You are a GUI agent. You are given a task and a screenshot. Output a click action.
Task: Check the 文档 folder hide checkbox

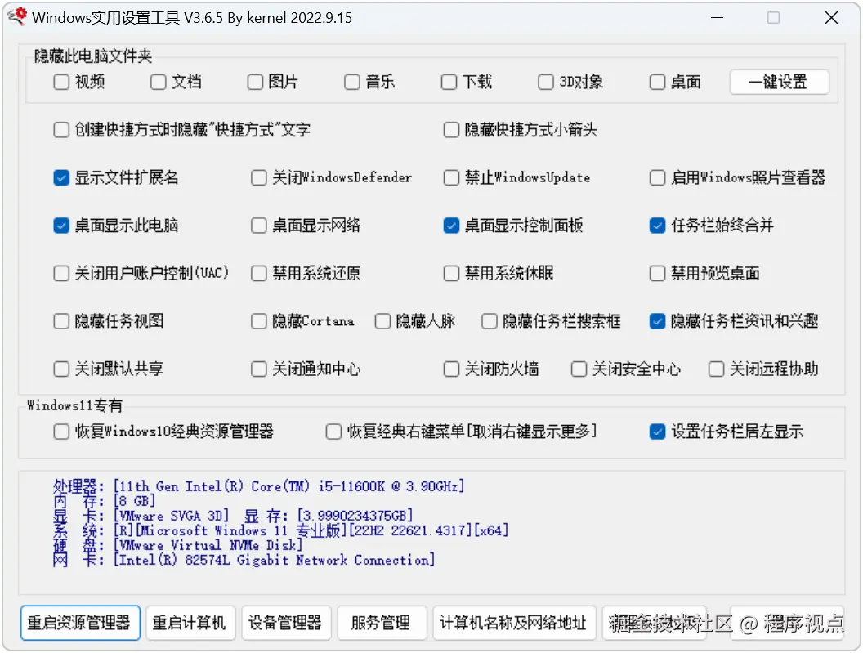click(158, 83)
